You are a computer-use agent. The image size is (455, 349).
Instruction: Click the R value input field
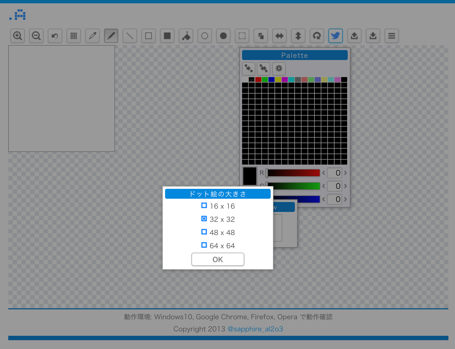335,173
